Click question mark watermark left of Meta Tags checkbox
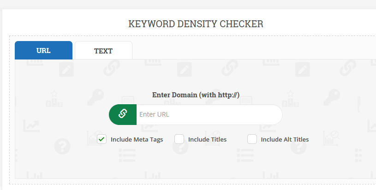The height and width of the screenshot is (190, 376). [62, 147]
